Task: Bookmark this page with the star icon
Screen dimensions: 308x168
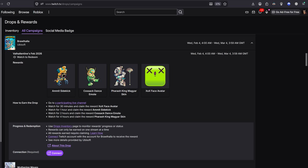Action: [225, 4]
